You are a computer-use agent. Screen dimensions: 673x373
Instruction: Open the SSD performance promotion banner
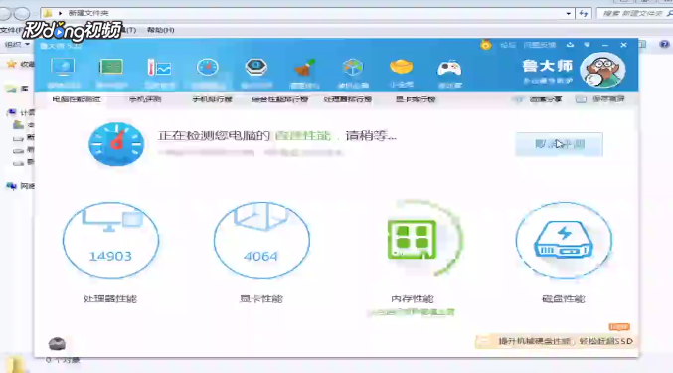(556, 341)
